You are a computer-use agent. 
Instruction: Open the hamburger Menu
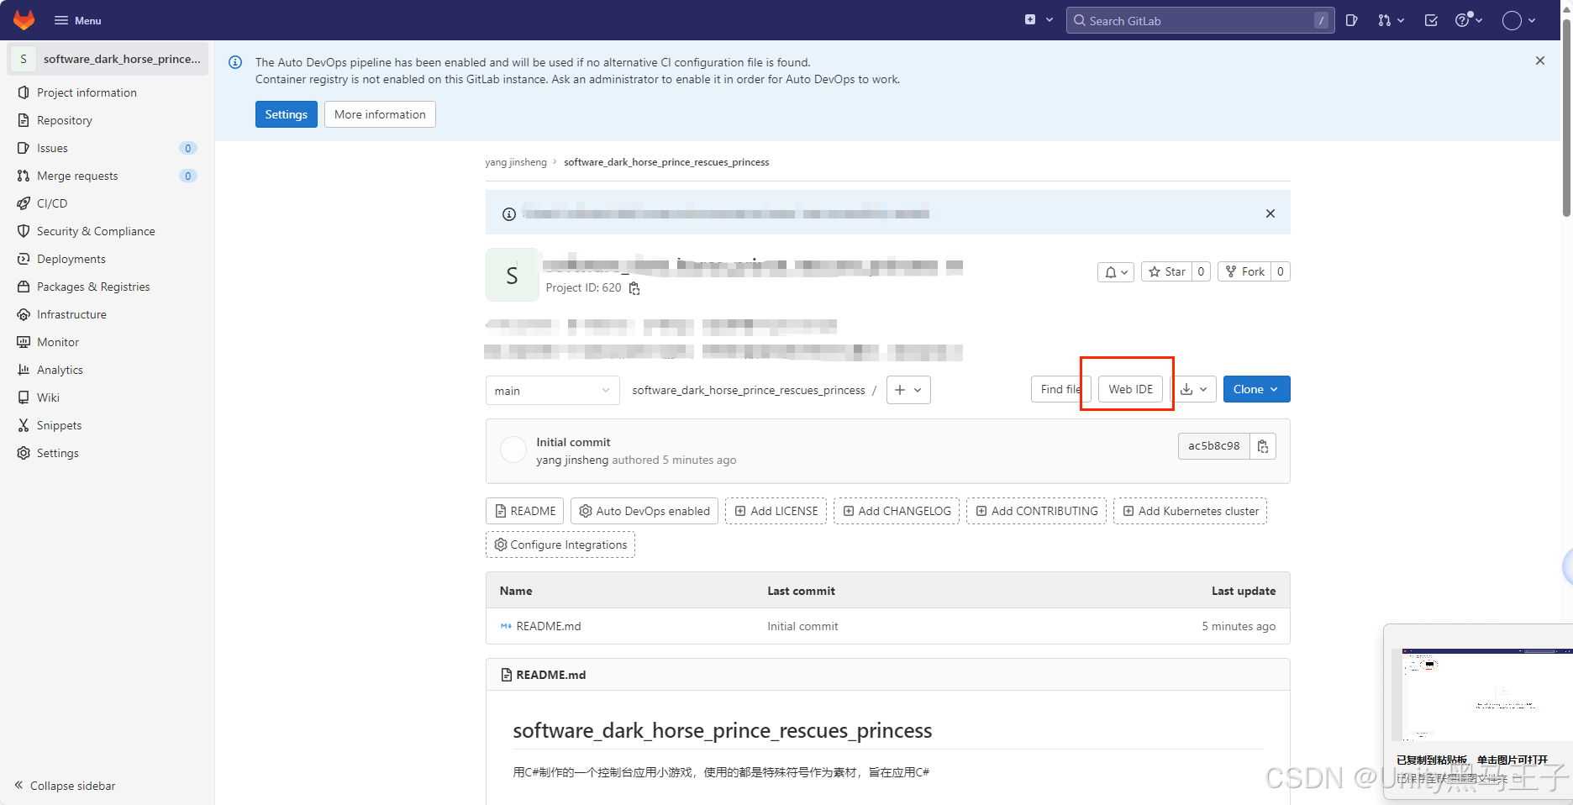78,20
